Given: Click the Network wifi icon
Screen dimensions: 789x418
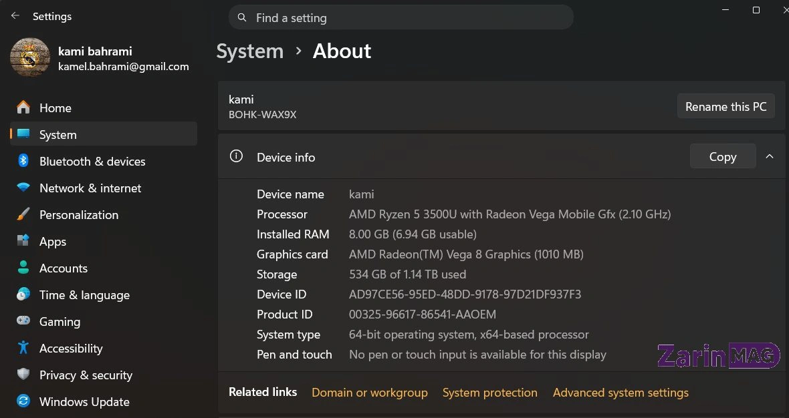Looking at the screenshot, I should [23, 188].
